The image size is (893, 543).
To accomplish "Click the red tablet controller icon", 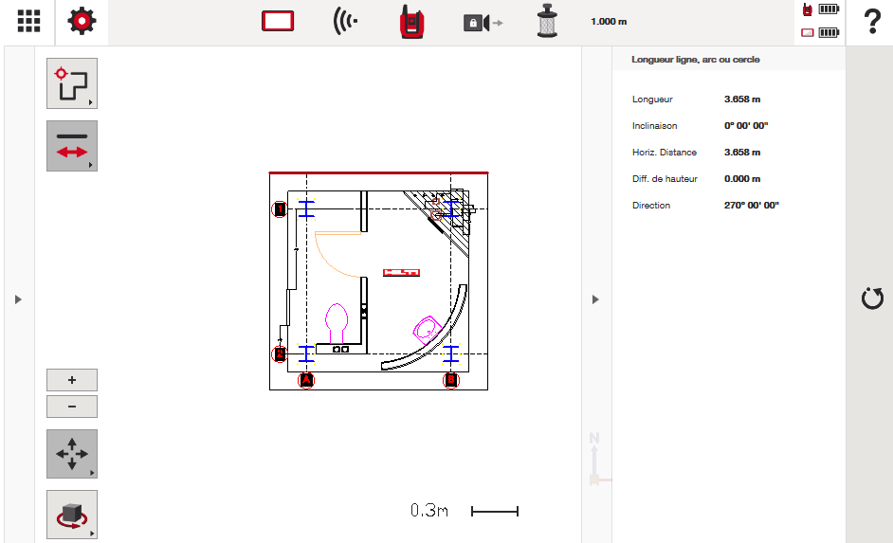I will (x=278, y=22).
